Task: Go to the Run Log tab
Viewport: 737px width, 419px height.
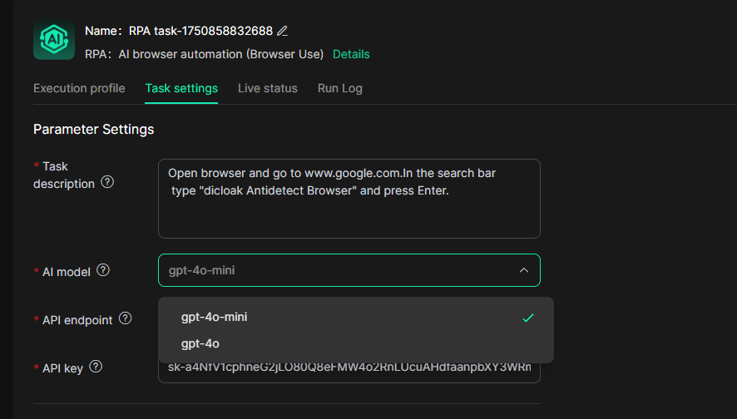Action: tap(339, 88)
